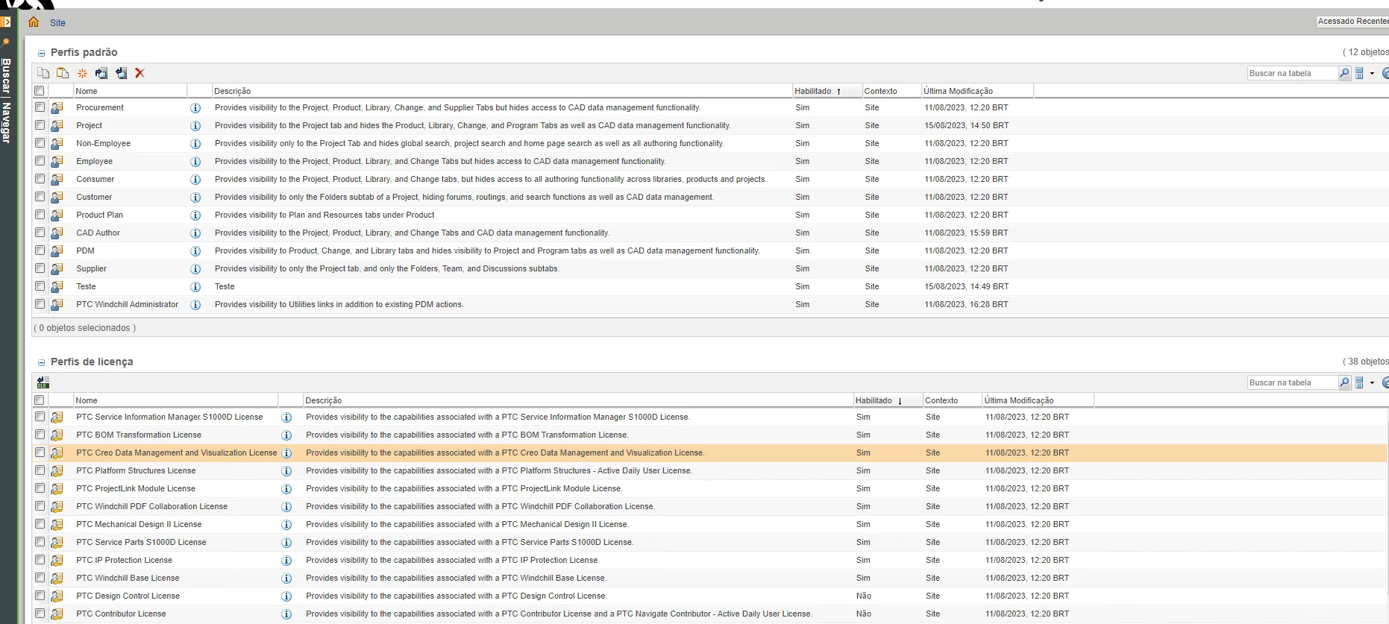Viewport: 1389px width, 624px height.
Task: Open view dropdown arrow in Perfis de licença toolbar
Action: (x=1372, y=382)
